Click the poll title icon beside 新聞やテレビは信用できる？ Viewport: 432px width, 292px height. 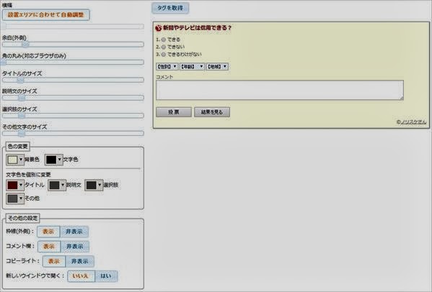point(159,28)
